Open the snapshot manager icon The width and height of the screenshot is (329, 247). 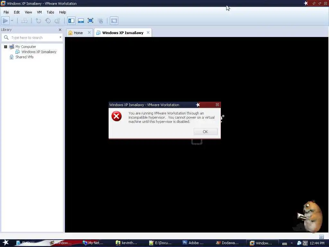(57, 21)
